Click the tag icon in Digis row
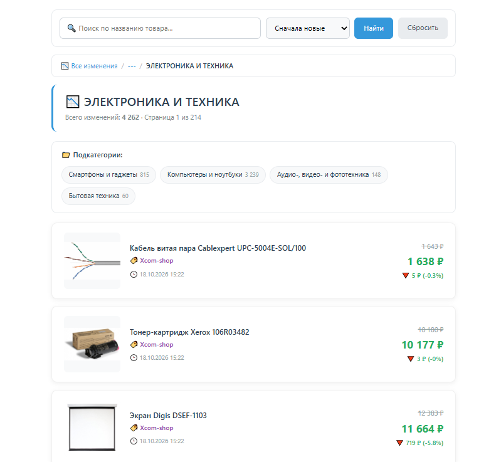This screenshot has height=462, width=501. pyautogui.click(x=134, y=428)
